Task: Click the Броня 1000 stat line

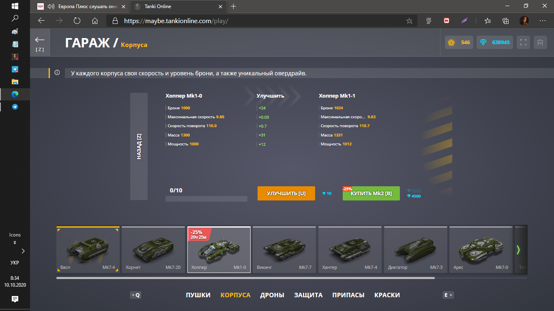Action: point(178,108)
